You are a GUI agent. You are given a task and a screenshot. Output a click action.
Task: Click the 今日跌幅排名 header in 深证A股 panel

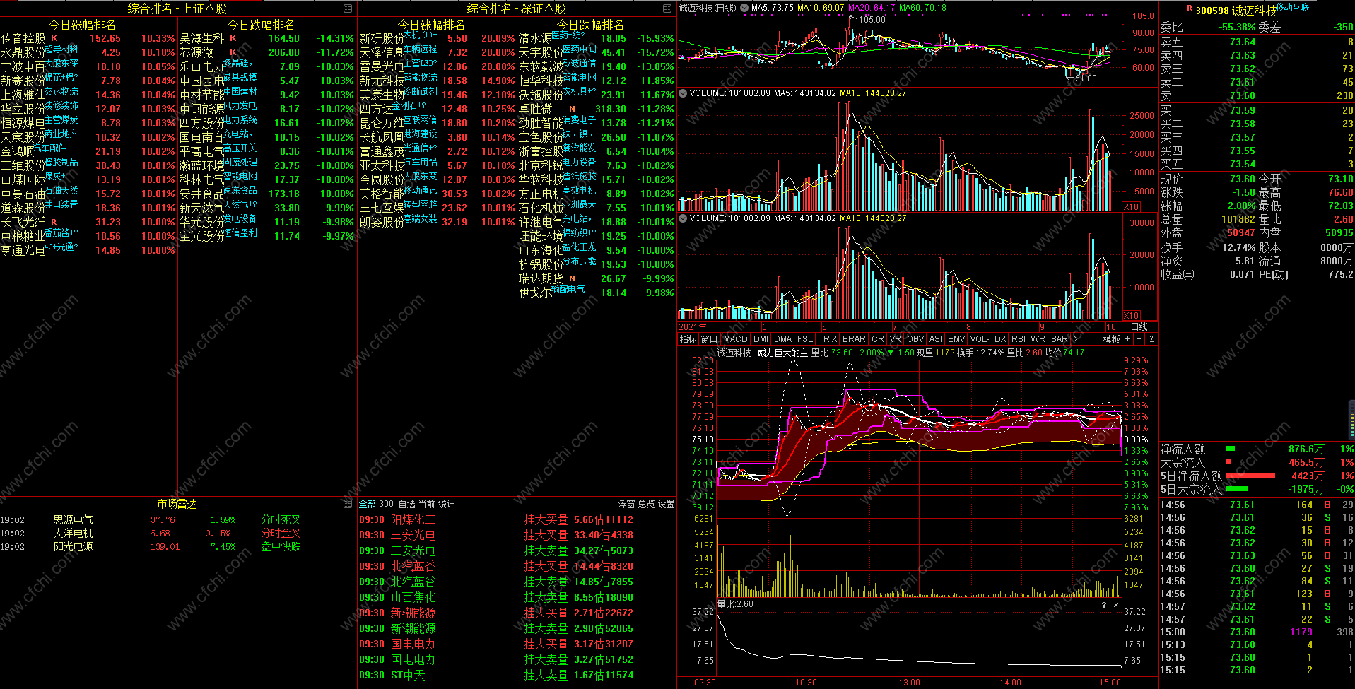[x=590, y=25]
